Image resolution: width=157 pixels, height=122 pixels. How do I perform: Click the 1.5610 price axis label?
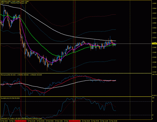point(154,18)
